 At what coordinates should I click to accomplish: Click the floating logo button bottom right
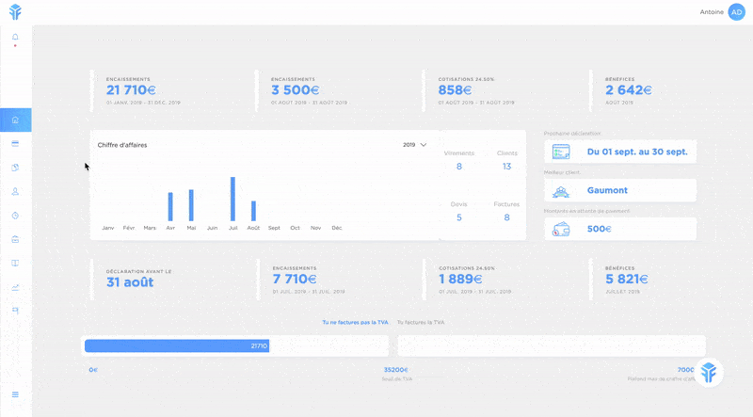point(711,373)
